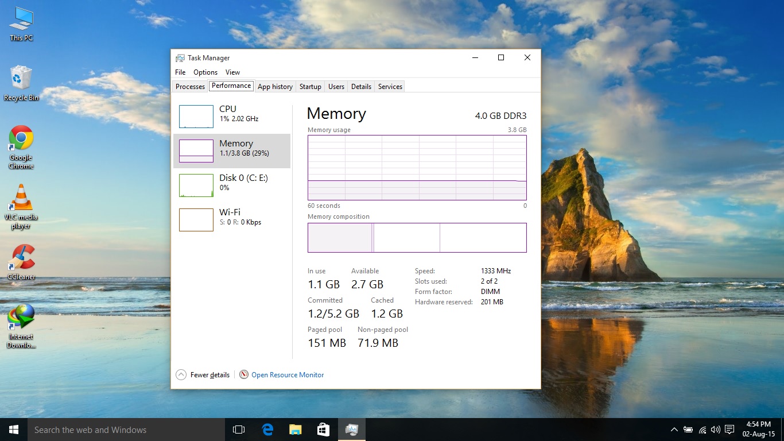The width and height of the screenshot is (784, 441).
Task: Select the Google Chrome desktop shortcut
Action: [x=21, y=147]
